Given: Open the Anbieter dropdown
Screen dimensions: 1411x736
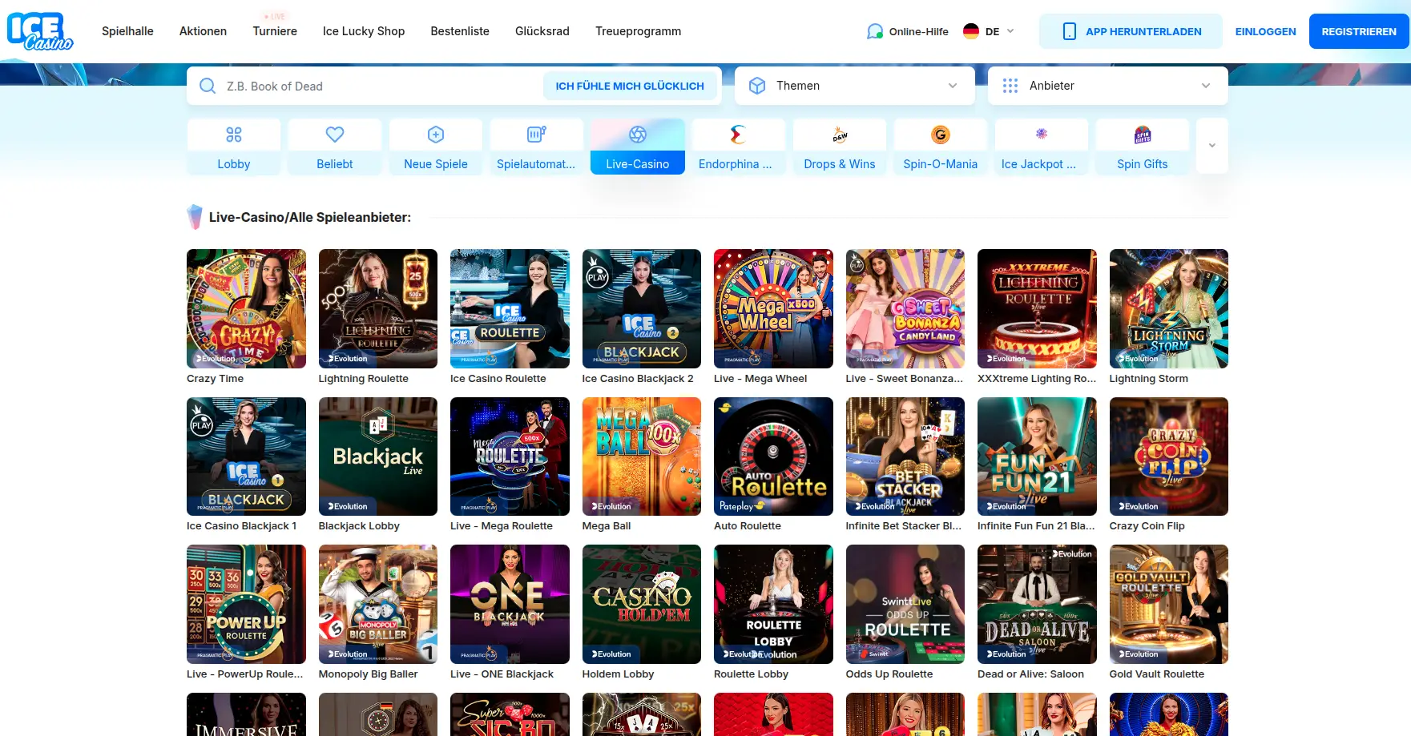Looking at the screenshot, I should click(x=1108, y=86).
